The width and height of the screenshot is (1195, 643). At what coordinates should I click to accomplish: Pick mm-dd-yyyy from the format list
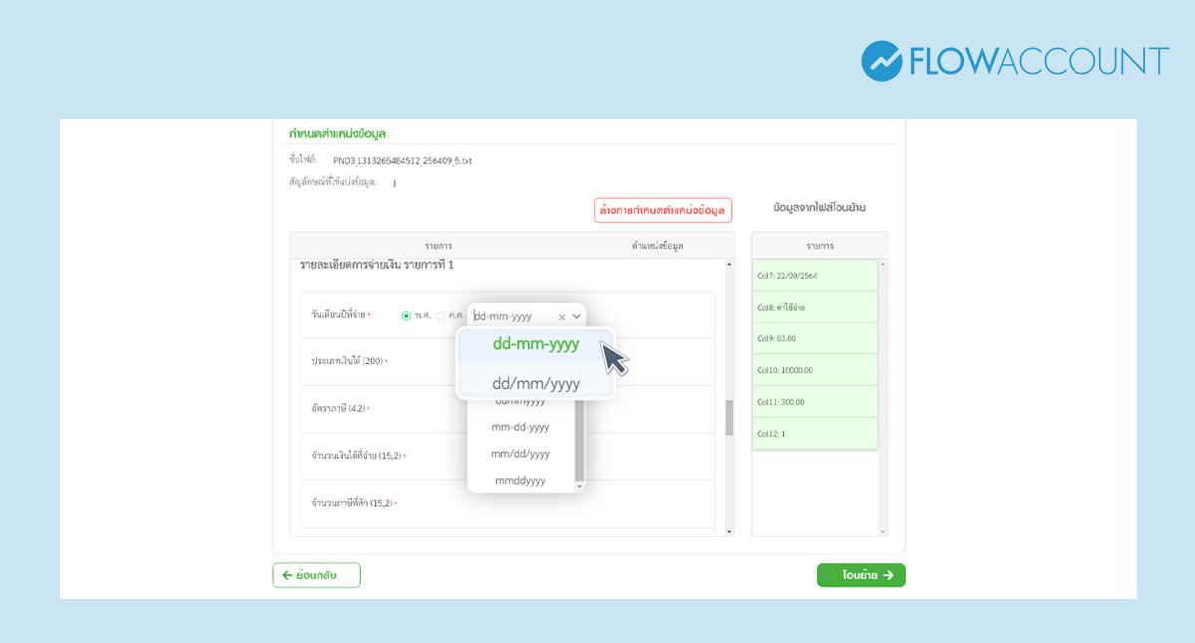[x=520, y=427]
